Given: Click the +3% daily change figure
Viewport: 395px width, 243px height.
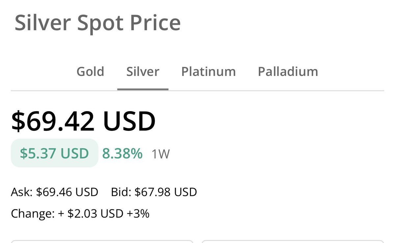Looking at the screenshot, I should [138, 214].
